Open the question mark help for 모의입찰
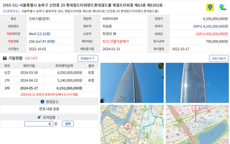This screenshot has height=144, width=230. tap(58, 117)
